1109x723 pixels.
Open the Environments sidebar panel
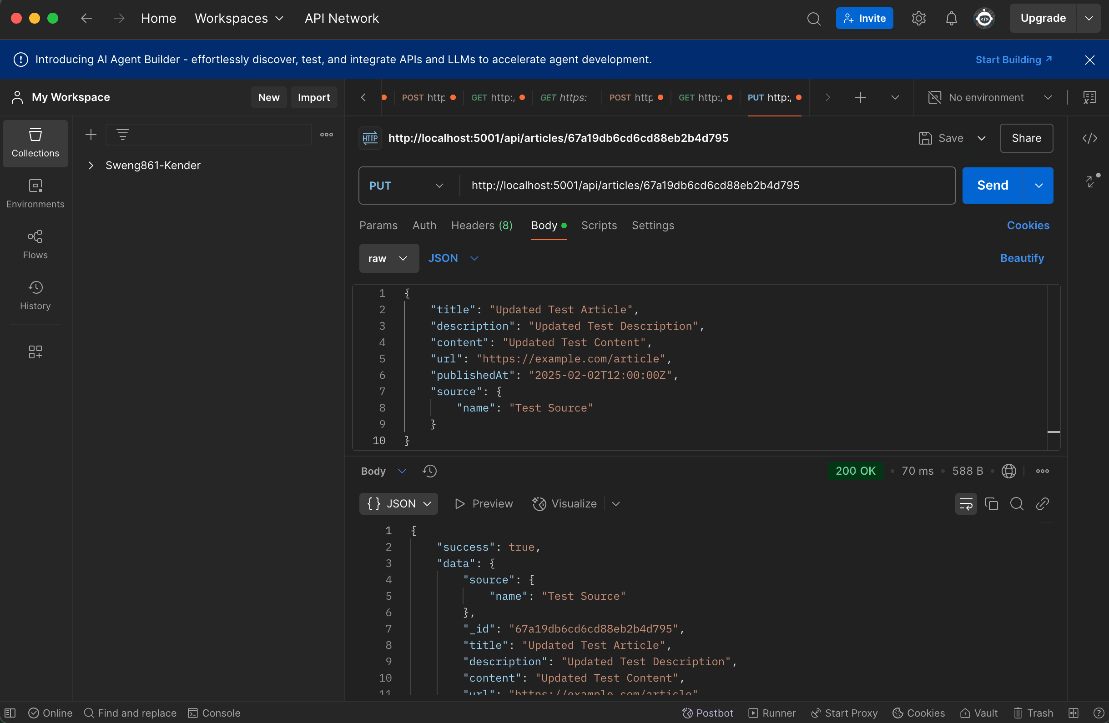click(35, 194)
